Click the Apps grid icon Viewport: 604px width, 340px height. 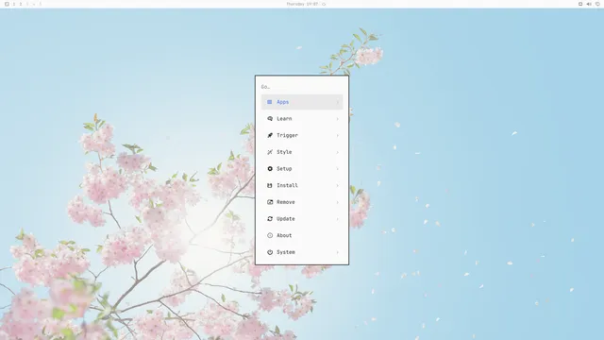270,102
